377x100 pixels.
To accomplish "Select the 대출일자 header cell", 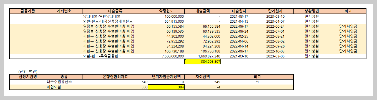I will tap(239, 11).
